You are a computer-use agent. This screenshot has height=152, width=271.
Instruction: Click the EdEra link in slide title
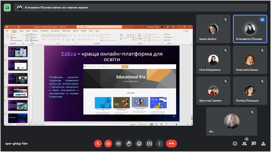click(x=68, y=54)
